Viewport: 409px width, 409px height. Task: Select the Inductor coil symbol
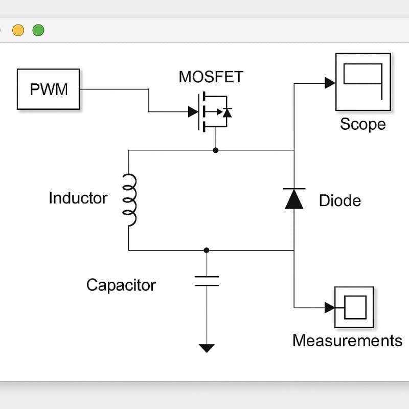(x=130, y=199)
